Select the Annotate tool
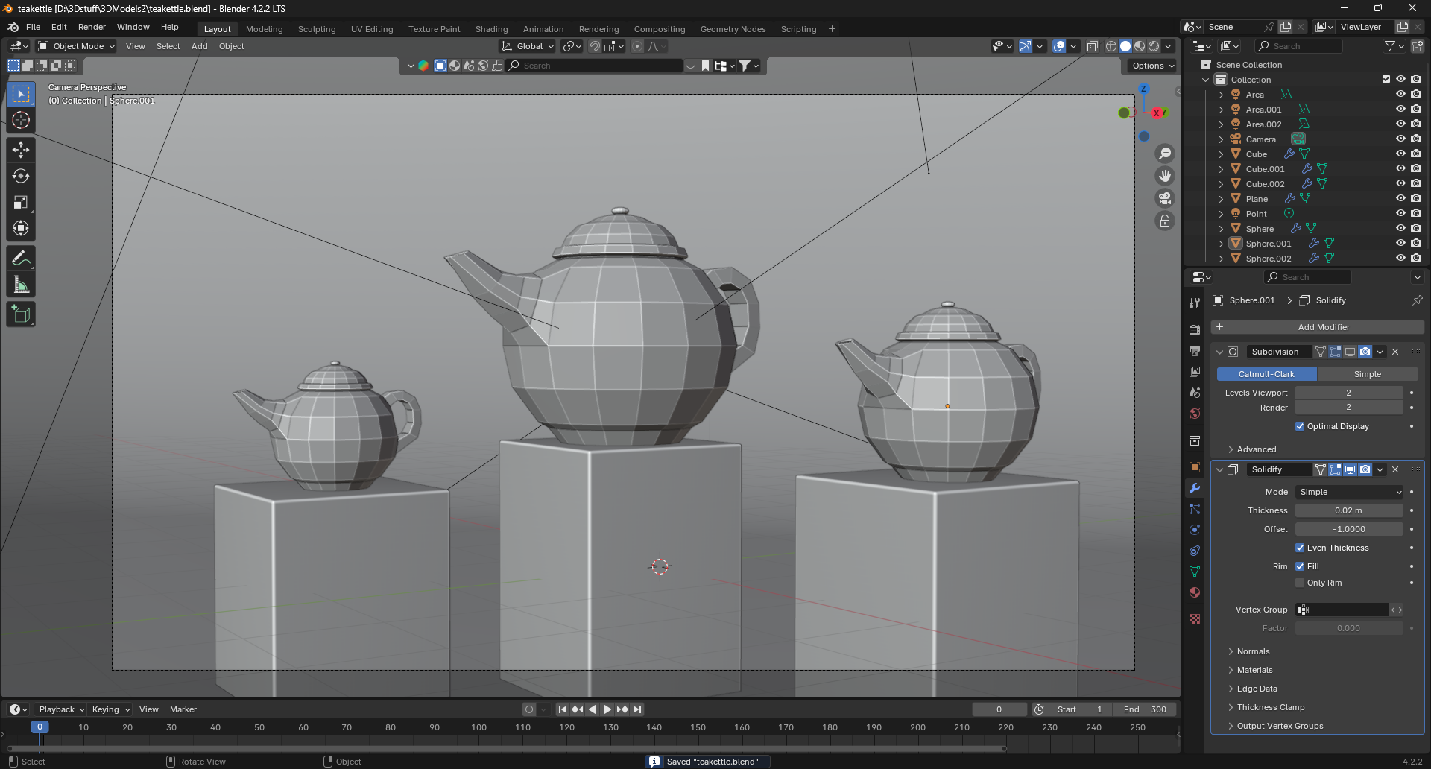 (21, 259)
